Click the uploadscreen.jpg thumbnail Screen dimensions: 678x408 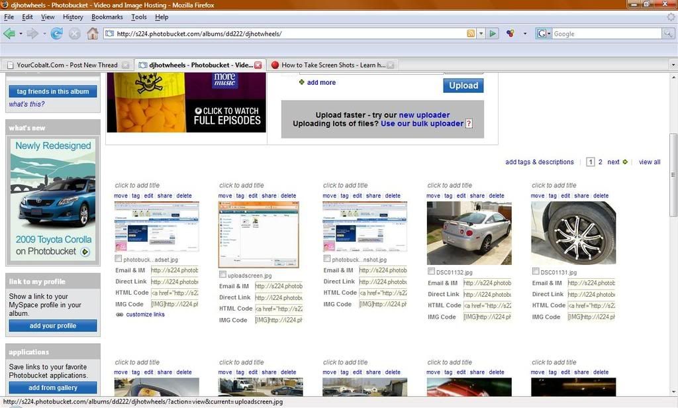click(x=259, y=234)
